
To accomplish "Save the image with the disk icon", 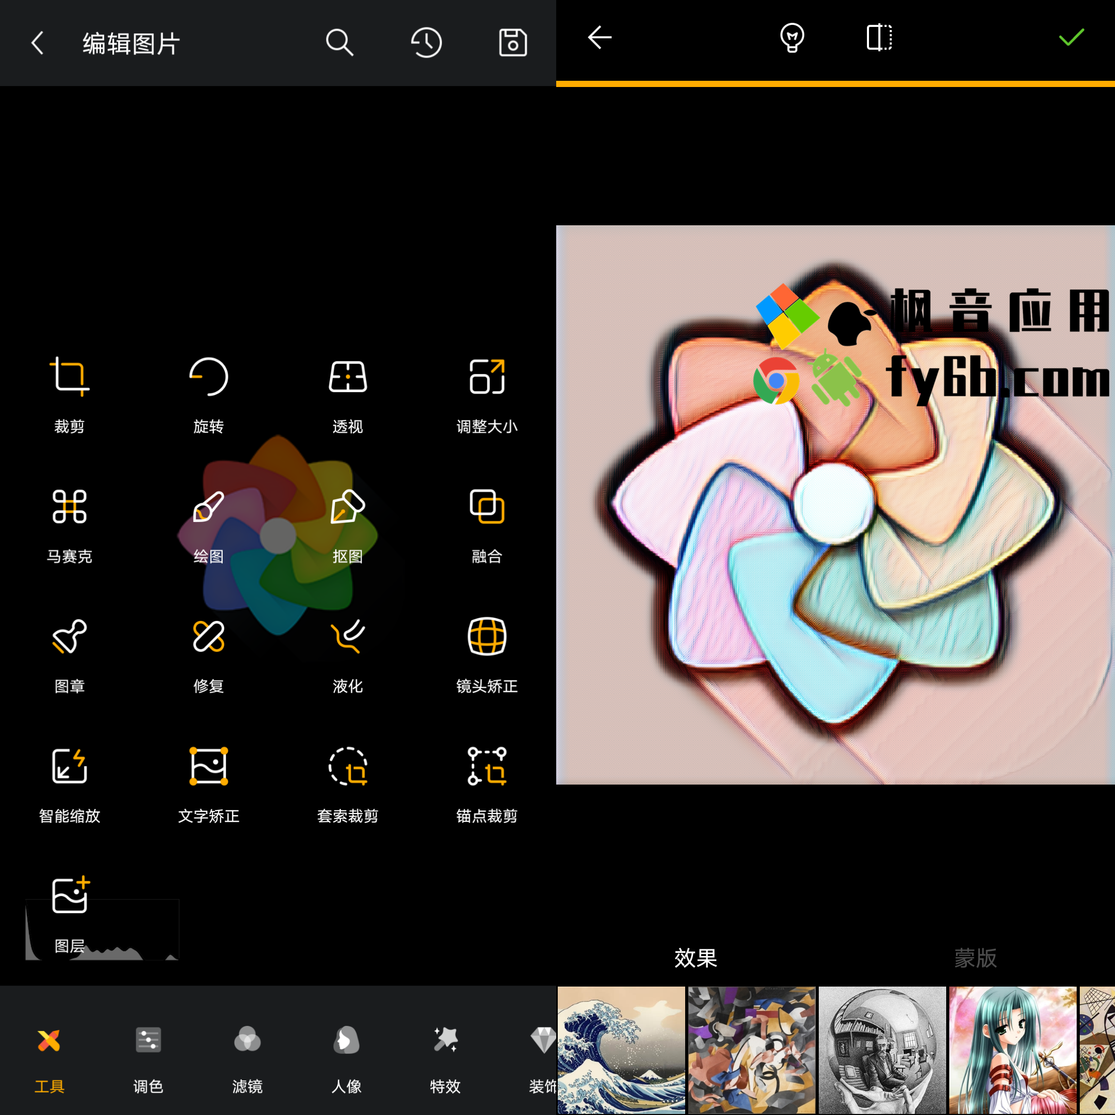I will (x=513, y=42).
